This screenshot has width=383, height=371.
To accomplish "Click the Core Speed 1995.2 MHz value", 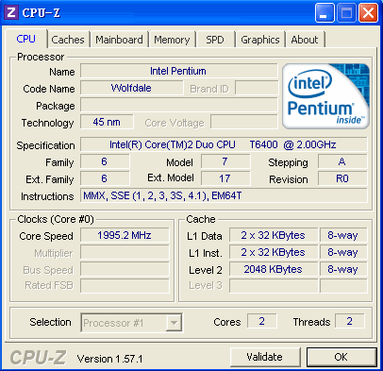I will pos(125,235).
